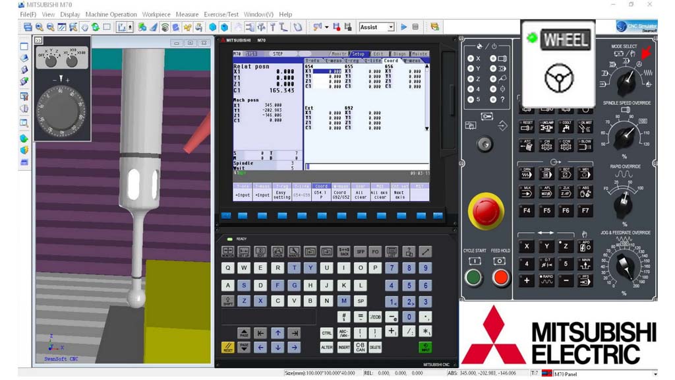Viewport: 675px width, 380px height.
Task: Click the DRN dry run button
Action: [527, 174]
